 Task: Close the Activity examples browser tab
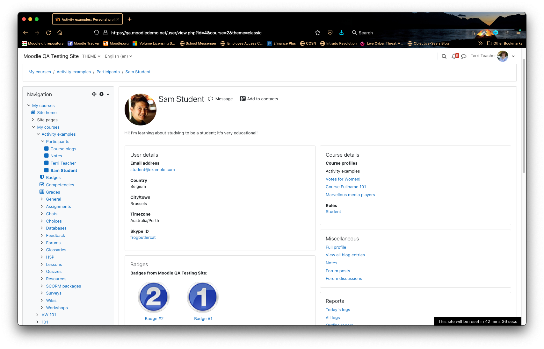click(118, 19)
